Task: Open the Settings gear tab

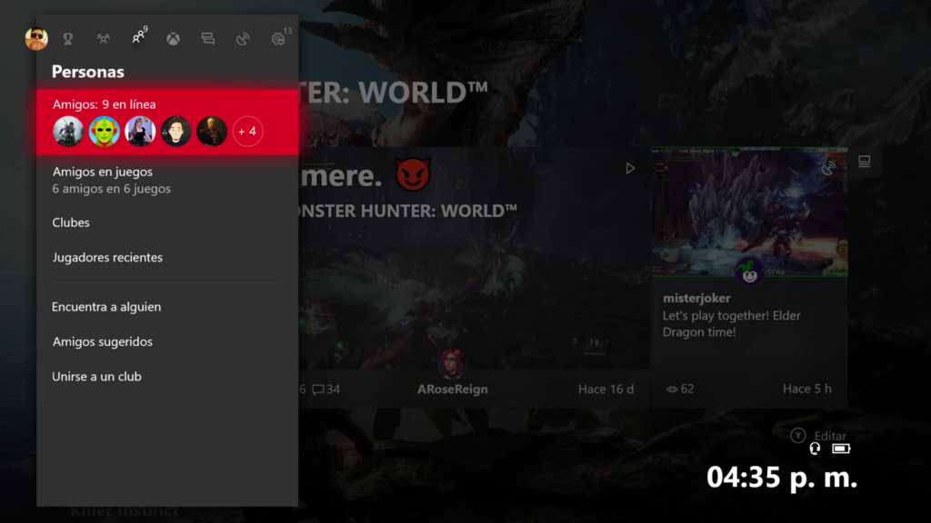Action: click(278, 39)
